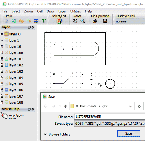Expand Browse Folders in the Save dialog
The image size is (145, 141).
pyautogui.click(x=57, y=134)
